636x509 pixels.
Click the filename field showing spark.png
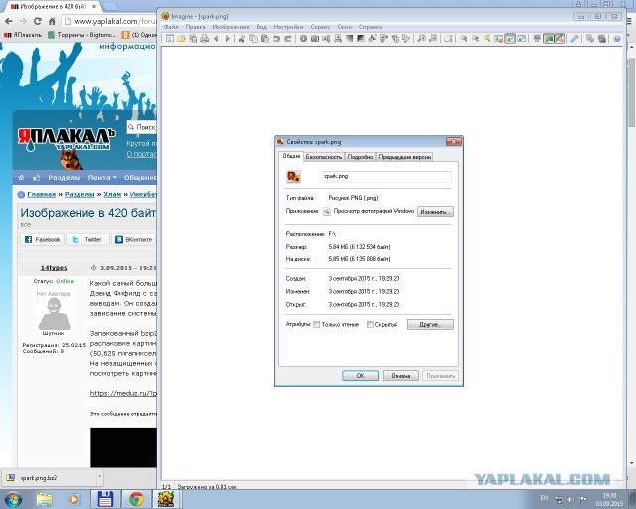click(x=387, y=177)
